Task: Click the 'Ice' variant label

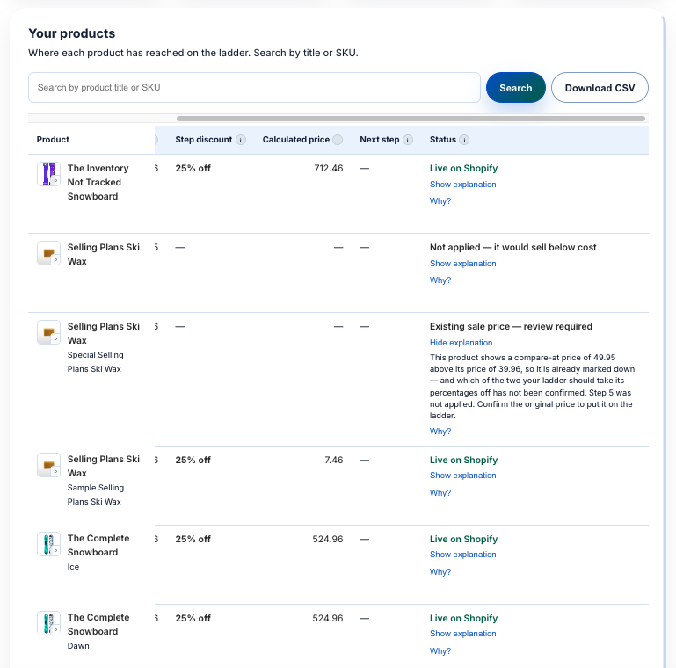Action: [x=73, y=567]
